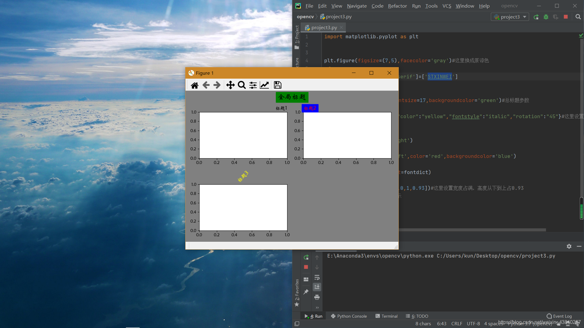
Task: Select the project3.py editor tab
Action: point(324,28)
